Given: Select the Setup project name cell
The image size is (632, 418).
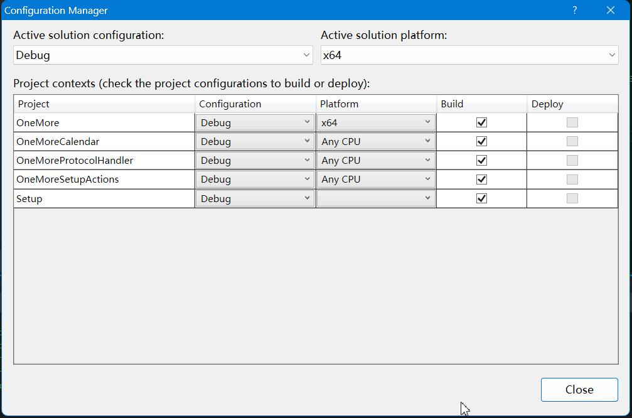Looking at the screenshot, I should click(x=104, y=198).
